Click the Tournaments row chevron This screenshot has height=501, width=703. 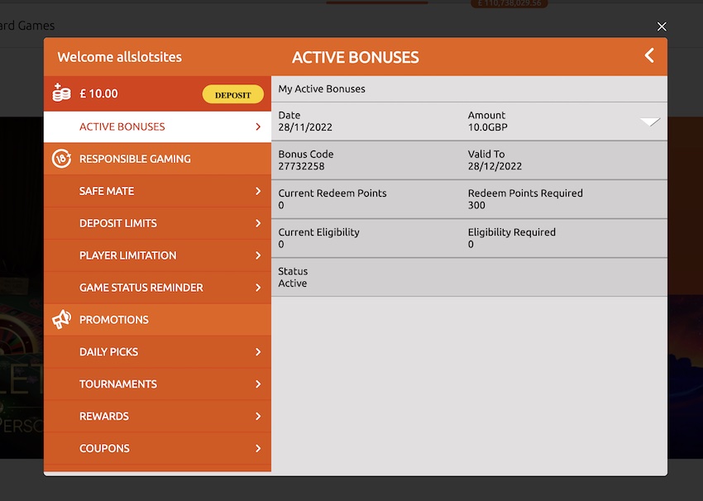(x=258, y=384)
